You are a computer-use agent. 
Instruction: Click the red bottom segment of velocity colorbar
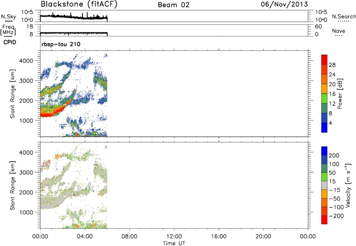pyautogui.click(x=324, y=220)
